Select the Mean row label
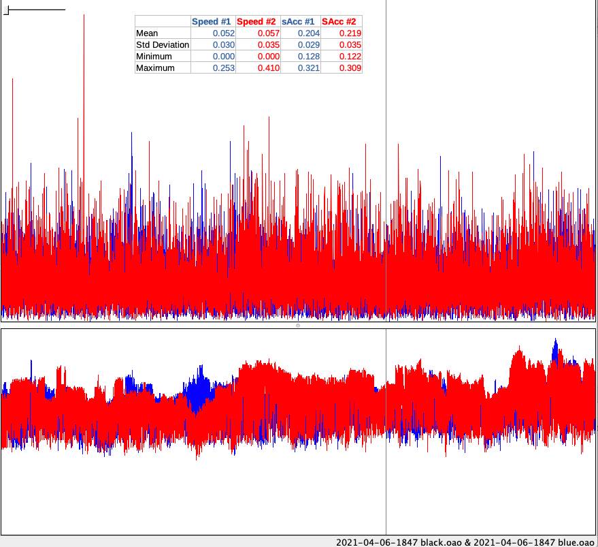Viewport: 598px width, 547px height. tap(147, 33)
